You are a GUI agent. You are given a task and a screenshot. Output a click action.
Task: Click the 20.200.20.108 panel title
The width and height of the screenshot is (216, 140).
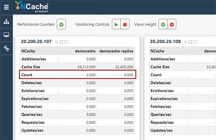tap(165, 41)
